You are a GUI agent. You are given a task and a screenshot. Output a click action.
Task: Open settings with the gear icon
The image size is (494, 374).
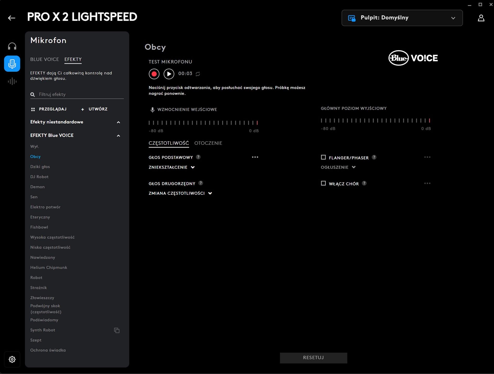click(x=12, y=359)
